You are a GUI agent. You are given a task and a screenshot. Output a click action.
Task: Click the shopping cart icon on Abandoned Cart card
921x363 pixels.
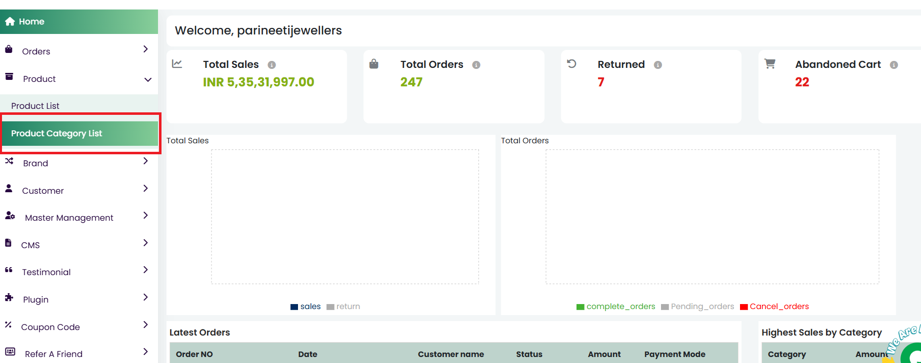pos(769,63)
